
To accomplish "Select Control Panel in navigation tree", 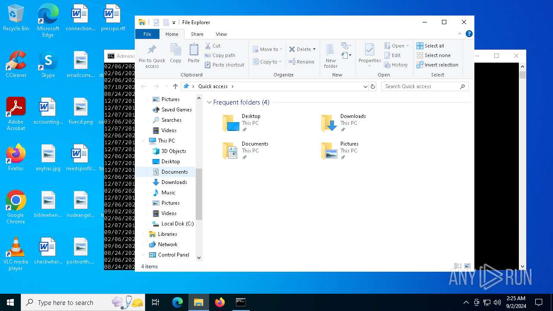I will (169, 255).
